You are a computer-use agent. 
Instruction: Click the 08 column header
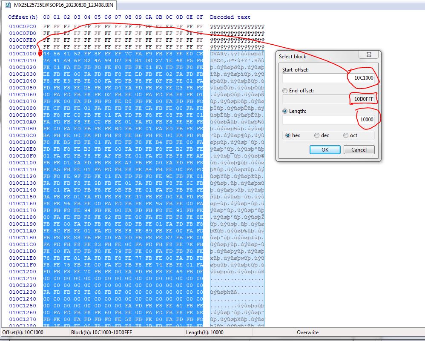[128, 17]
